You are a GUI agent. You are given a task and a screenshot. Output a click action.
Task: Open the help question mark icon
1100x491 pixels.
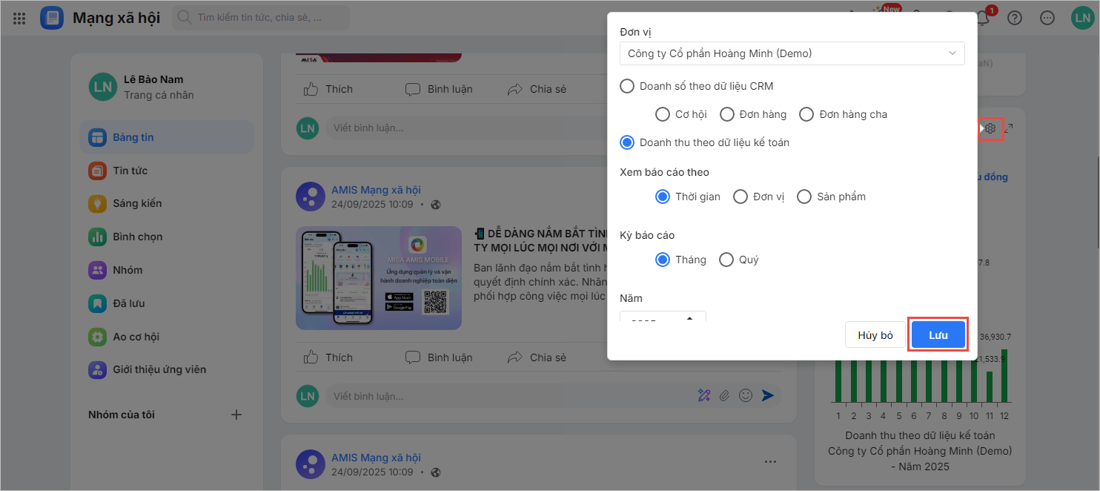click(1015, 18)
